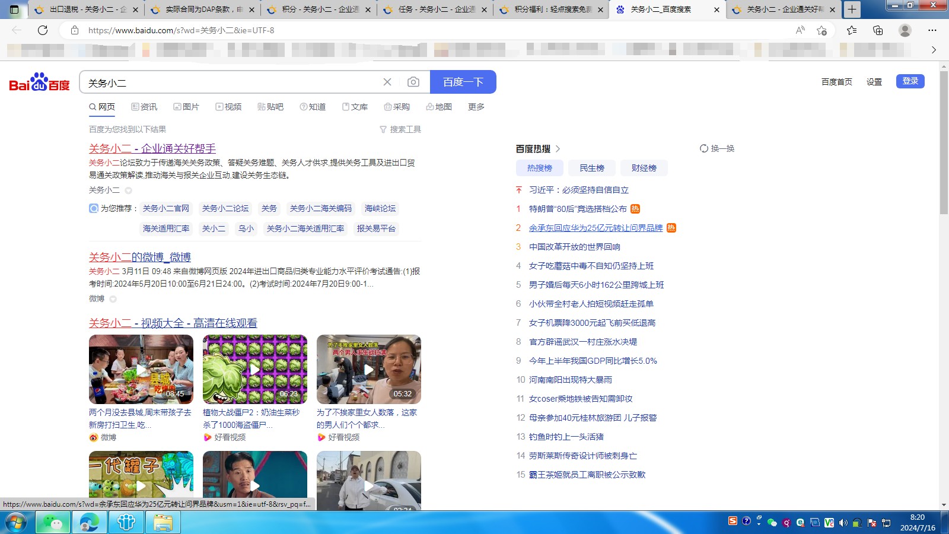949x534 pixels.
Task: Open 关务小二 - 视频大全 result
Action: coord(173,323)
